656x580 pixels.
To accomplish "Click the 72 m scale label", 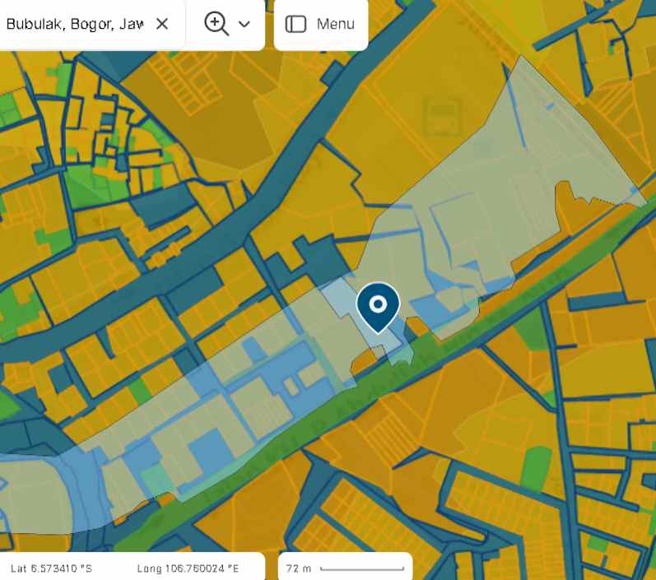I will click(x=299, y=568).
